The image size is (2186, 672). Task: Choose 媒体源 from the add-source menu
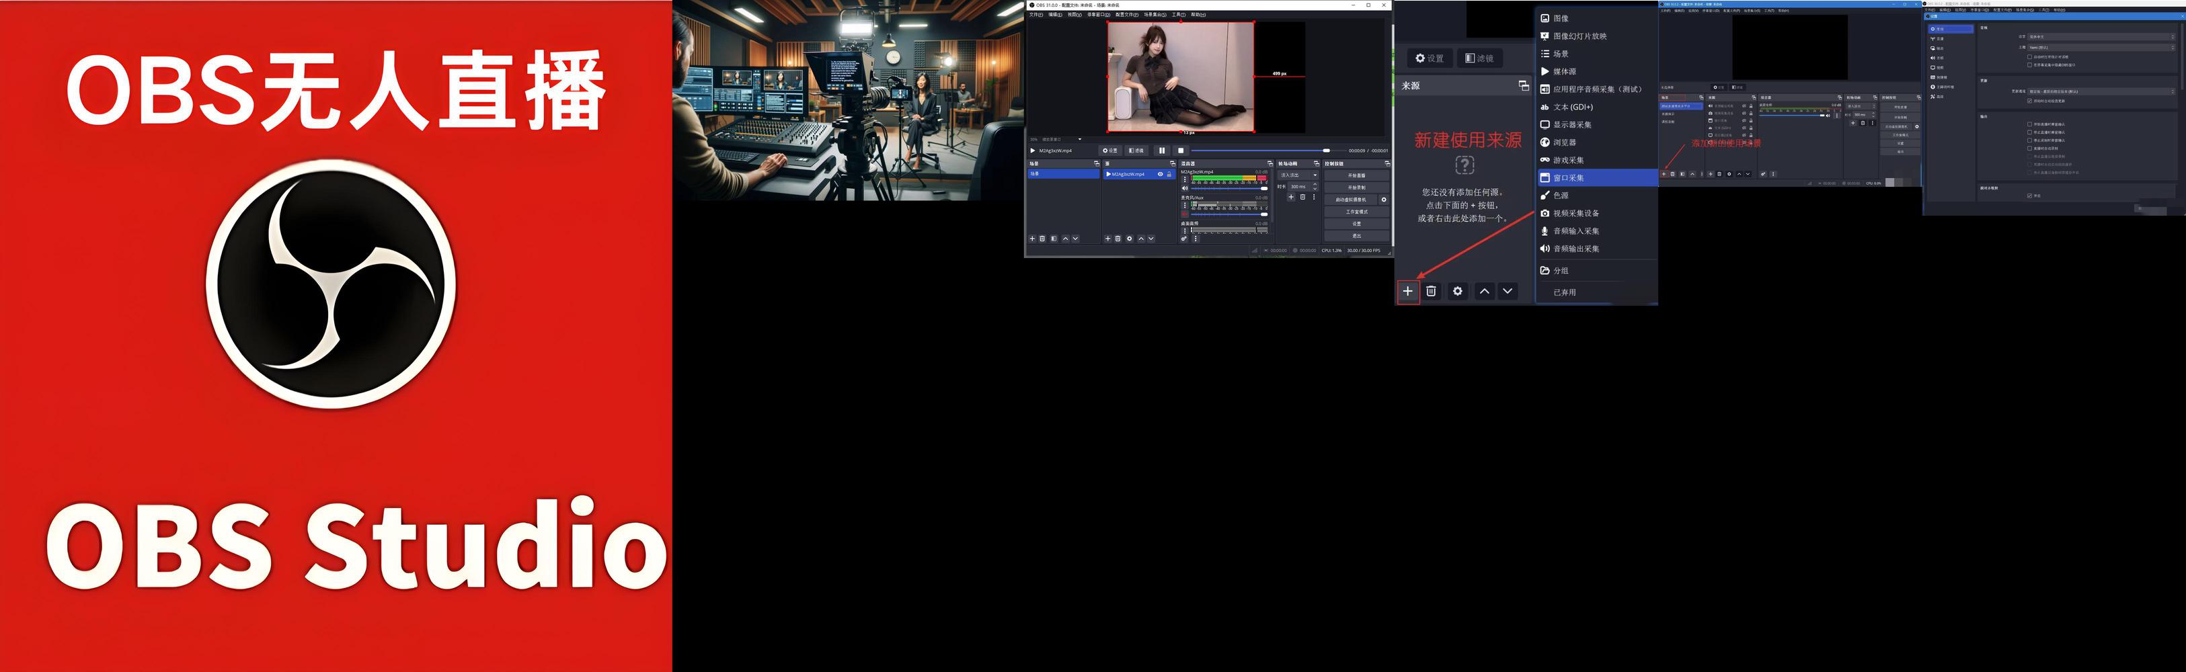click(x=1597, y=71)
